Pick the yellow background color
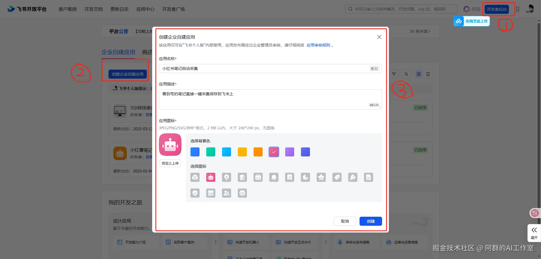Image resolution: width=541 pixels, height=259 pixels. click(x=242, y=152)
